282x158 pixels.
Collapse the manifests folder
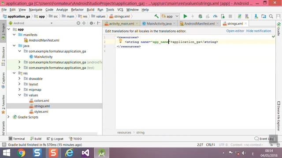(14, 35)
